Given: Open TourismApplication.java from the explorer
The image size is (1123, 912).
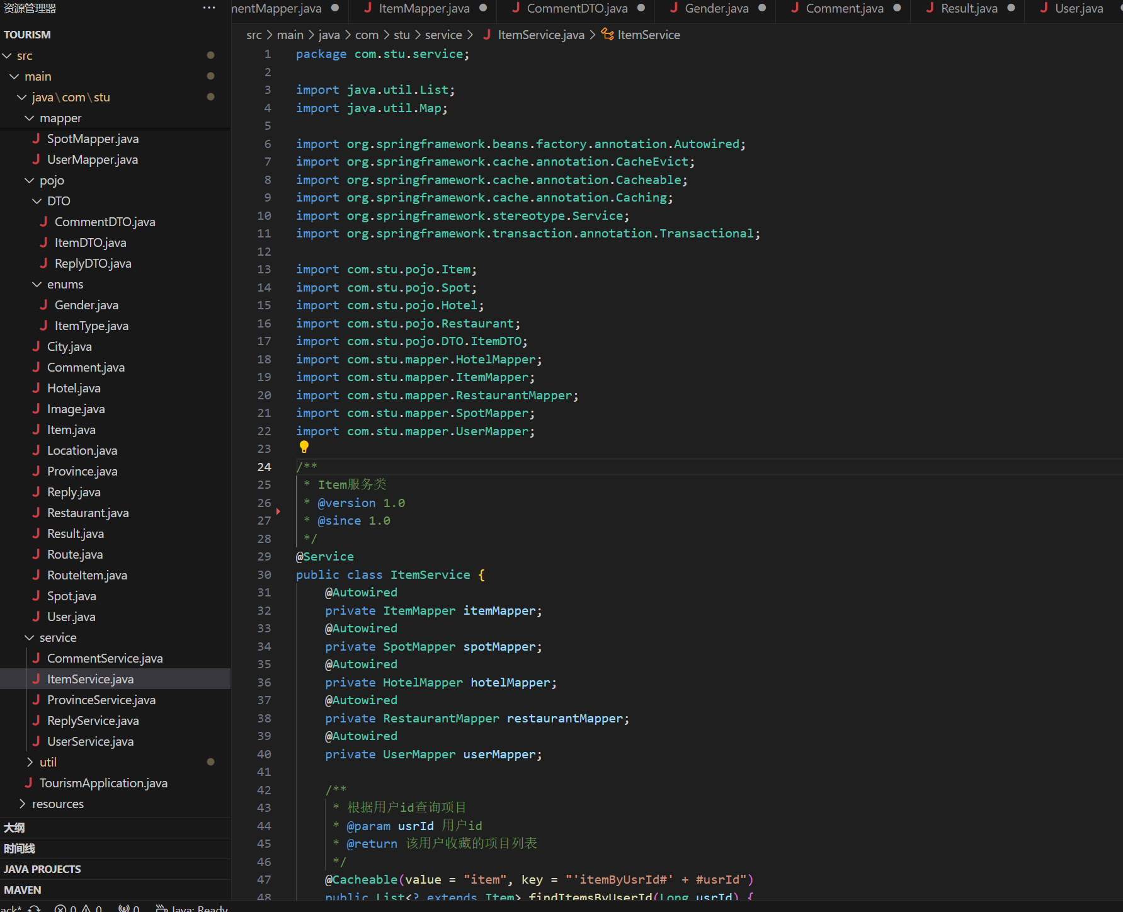Looking at the screenshot, I should [103, 783].
